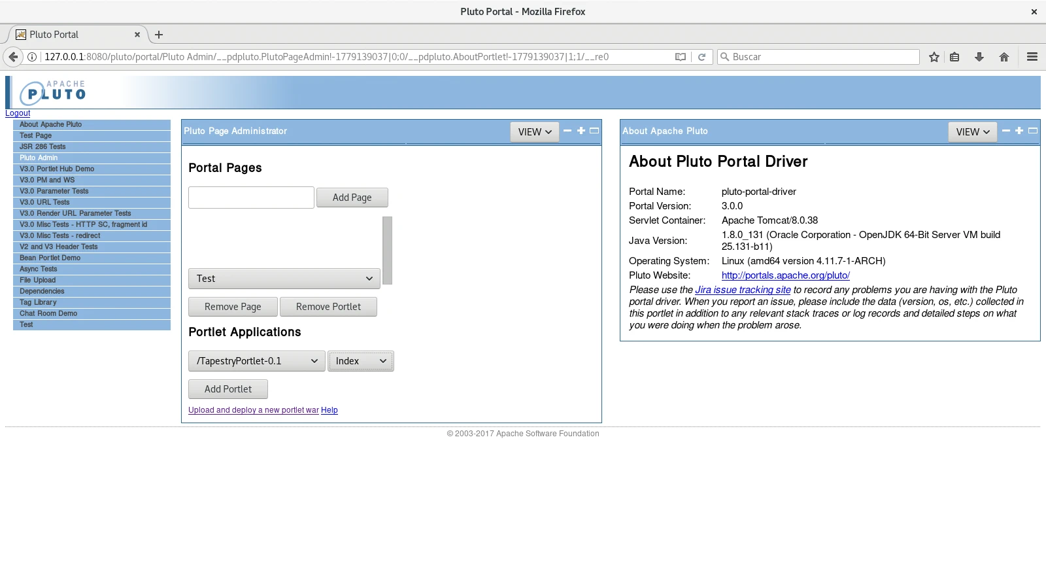The width and height of the screenshot is (1046, 571).
Task: Expand the Test page selection dropdown
Action: [x=284, y=279]
